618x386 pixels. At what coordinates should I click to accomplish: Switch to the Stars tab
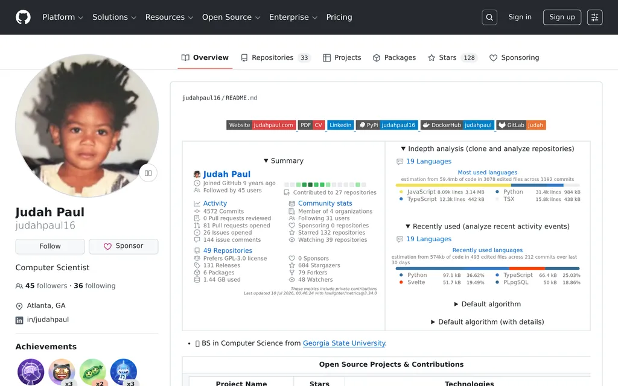point(453,57)
